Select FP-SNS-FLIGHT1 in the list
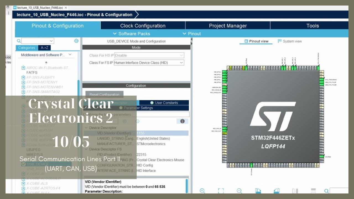The image size is (354, 199). 40,77
